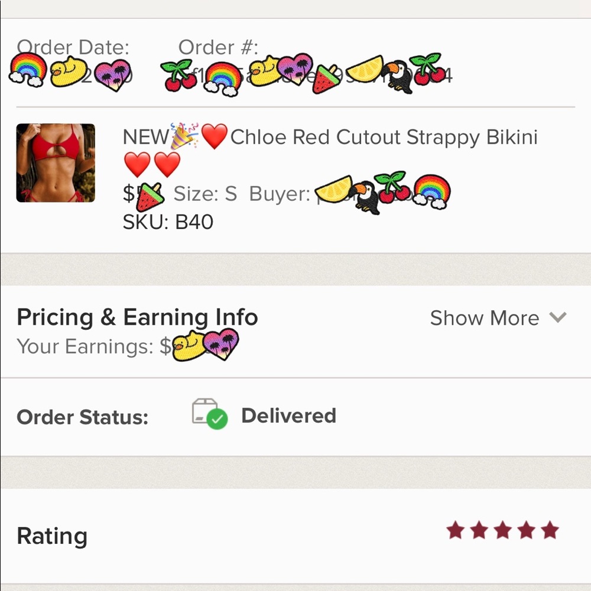Click the party popper emoji in title
Viewport: 591px width, 591px height.
point(184,137)
